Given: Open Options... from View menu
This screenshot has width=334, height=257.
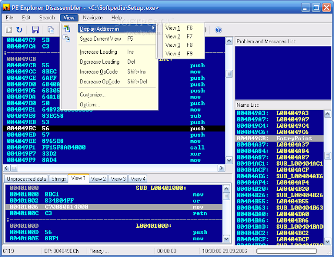Looking at the screenshot, I should [117, 104].
